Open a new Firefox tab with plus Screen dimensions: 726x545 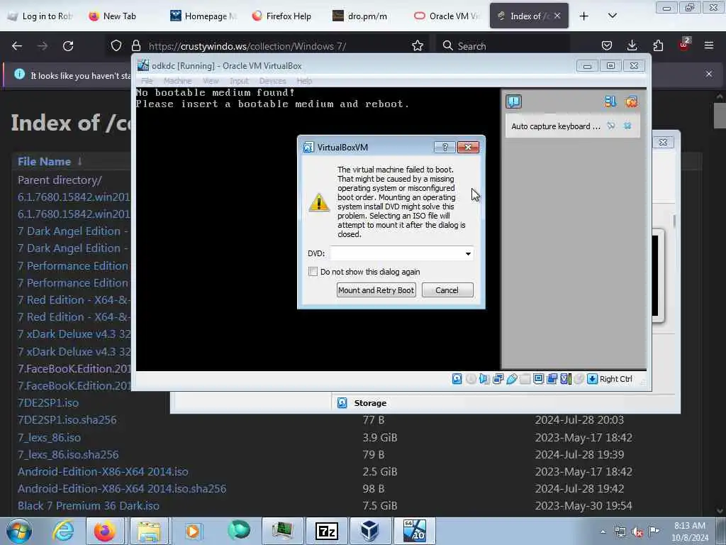coord(584,16)
